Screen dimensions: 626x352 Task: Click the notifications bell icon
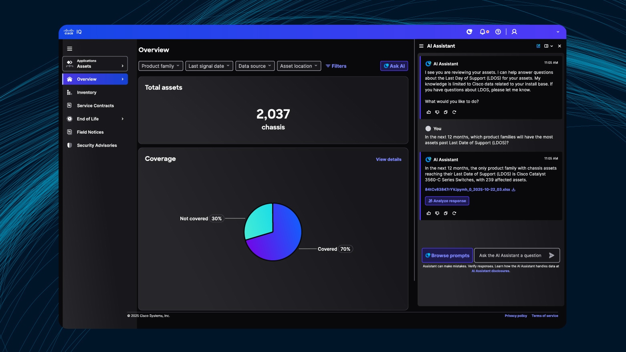pyautogui.click(x=483, y=32)
